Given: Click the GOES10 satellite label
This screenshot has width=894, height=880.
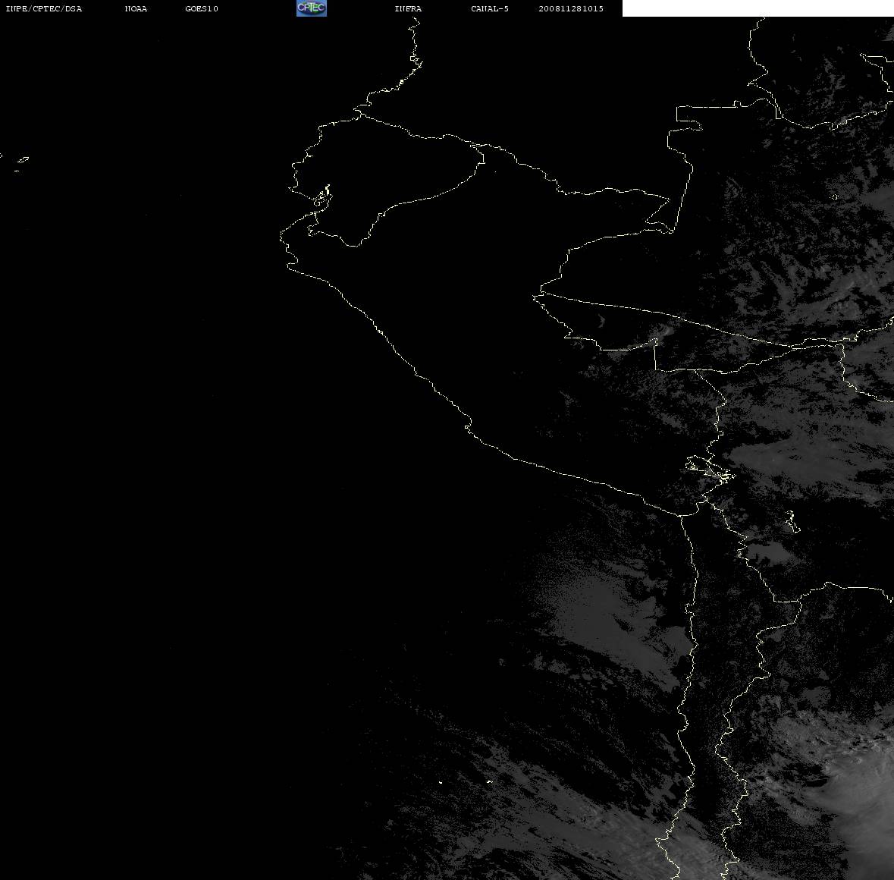Looking at the screenshot, I should [202, 8].
